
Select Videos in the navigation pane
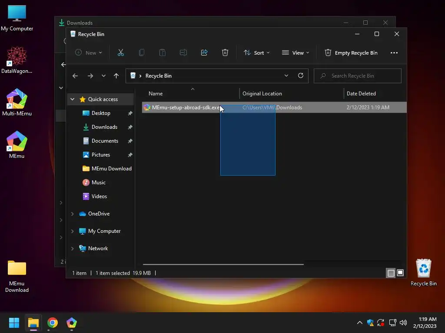coord(99,196)
